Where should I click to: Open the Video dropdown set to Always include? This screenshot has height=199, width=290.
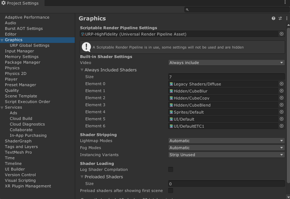[226, 63]
